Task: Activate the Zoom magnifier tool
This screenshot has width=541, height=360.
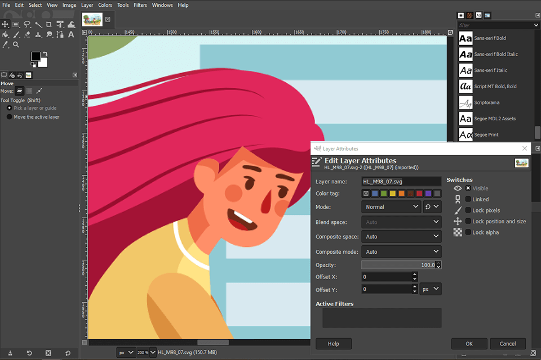Action: [16, 44]
